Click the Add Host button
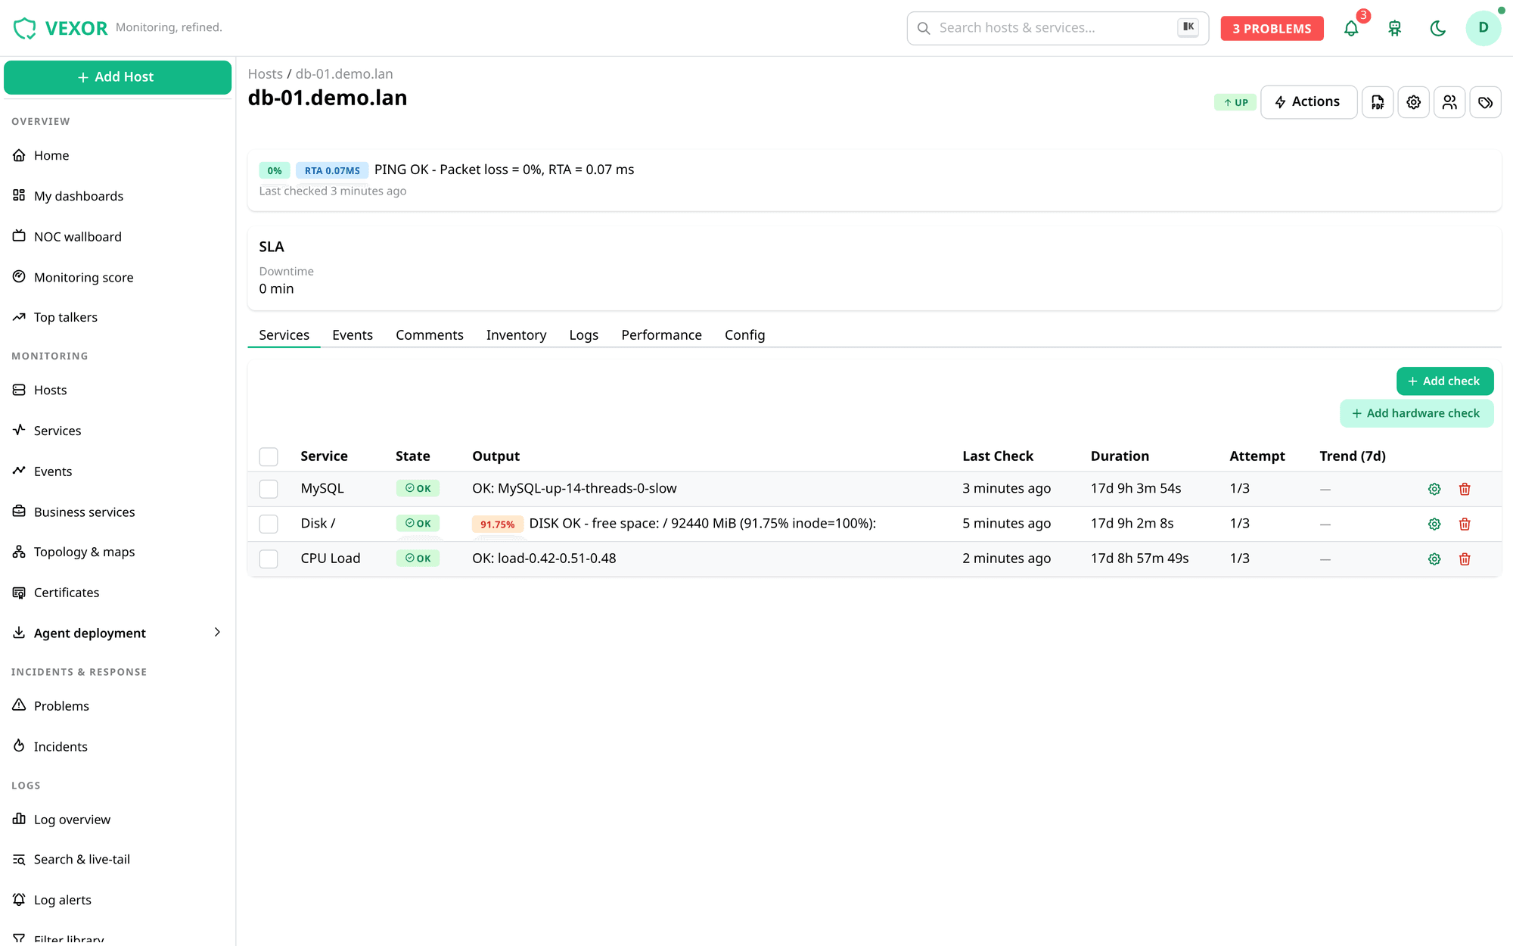The image size is (1513, 946). point(117,77)
